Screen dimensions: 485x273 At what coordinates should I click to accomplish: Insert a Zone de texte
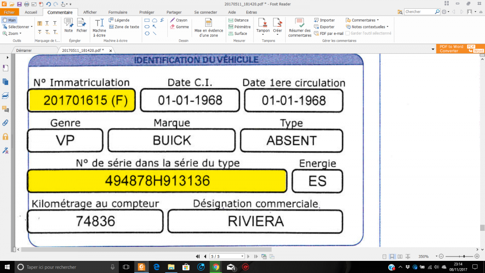point(124,27)
